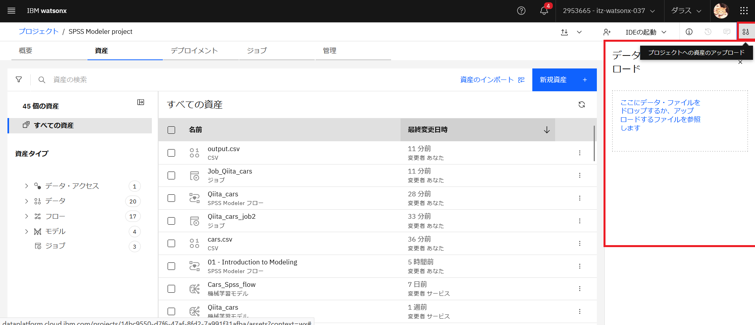Click the version history icon
The image size is (755, 325).
(708, 32)
